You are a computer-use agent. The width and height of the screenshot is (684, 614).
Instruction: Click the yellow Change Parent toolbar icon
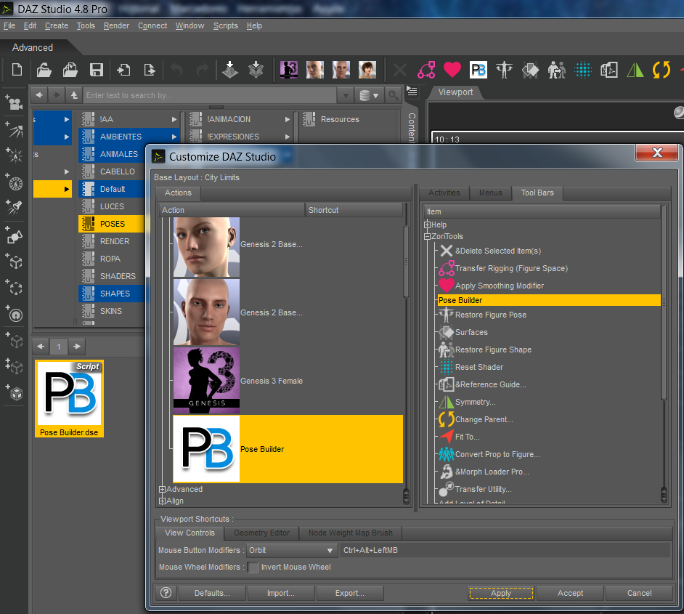click(661, 70)
